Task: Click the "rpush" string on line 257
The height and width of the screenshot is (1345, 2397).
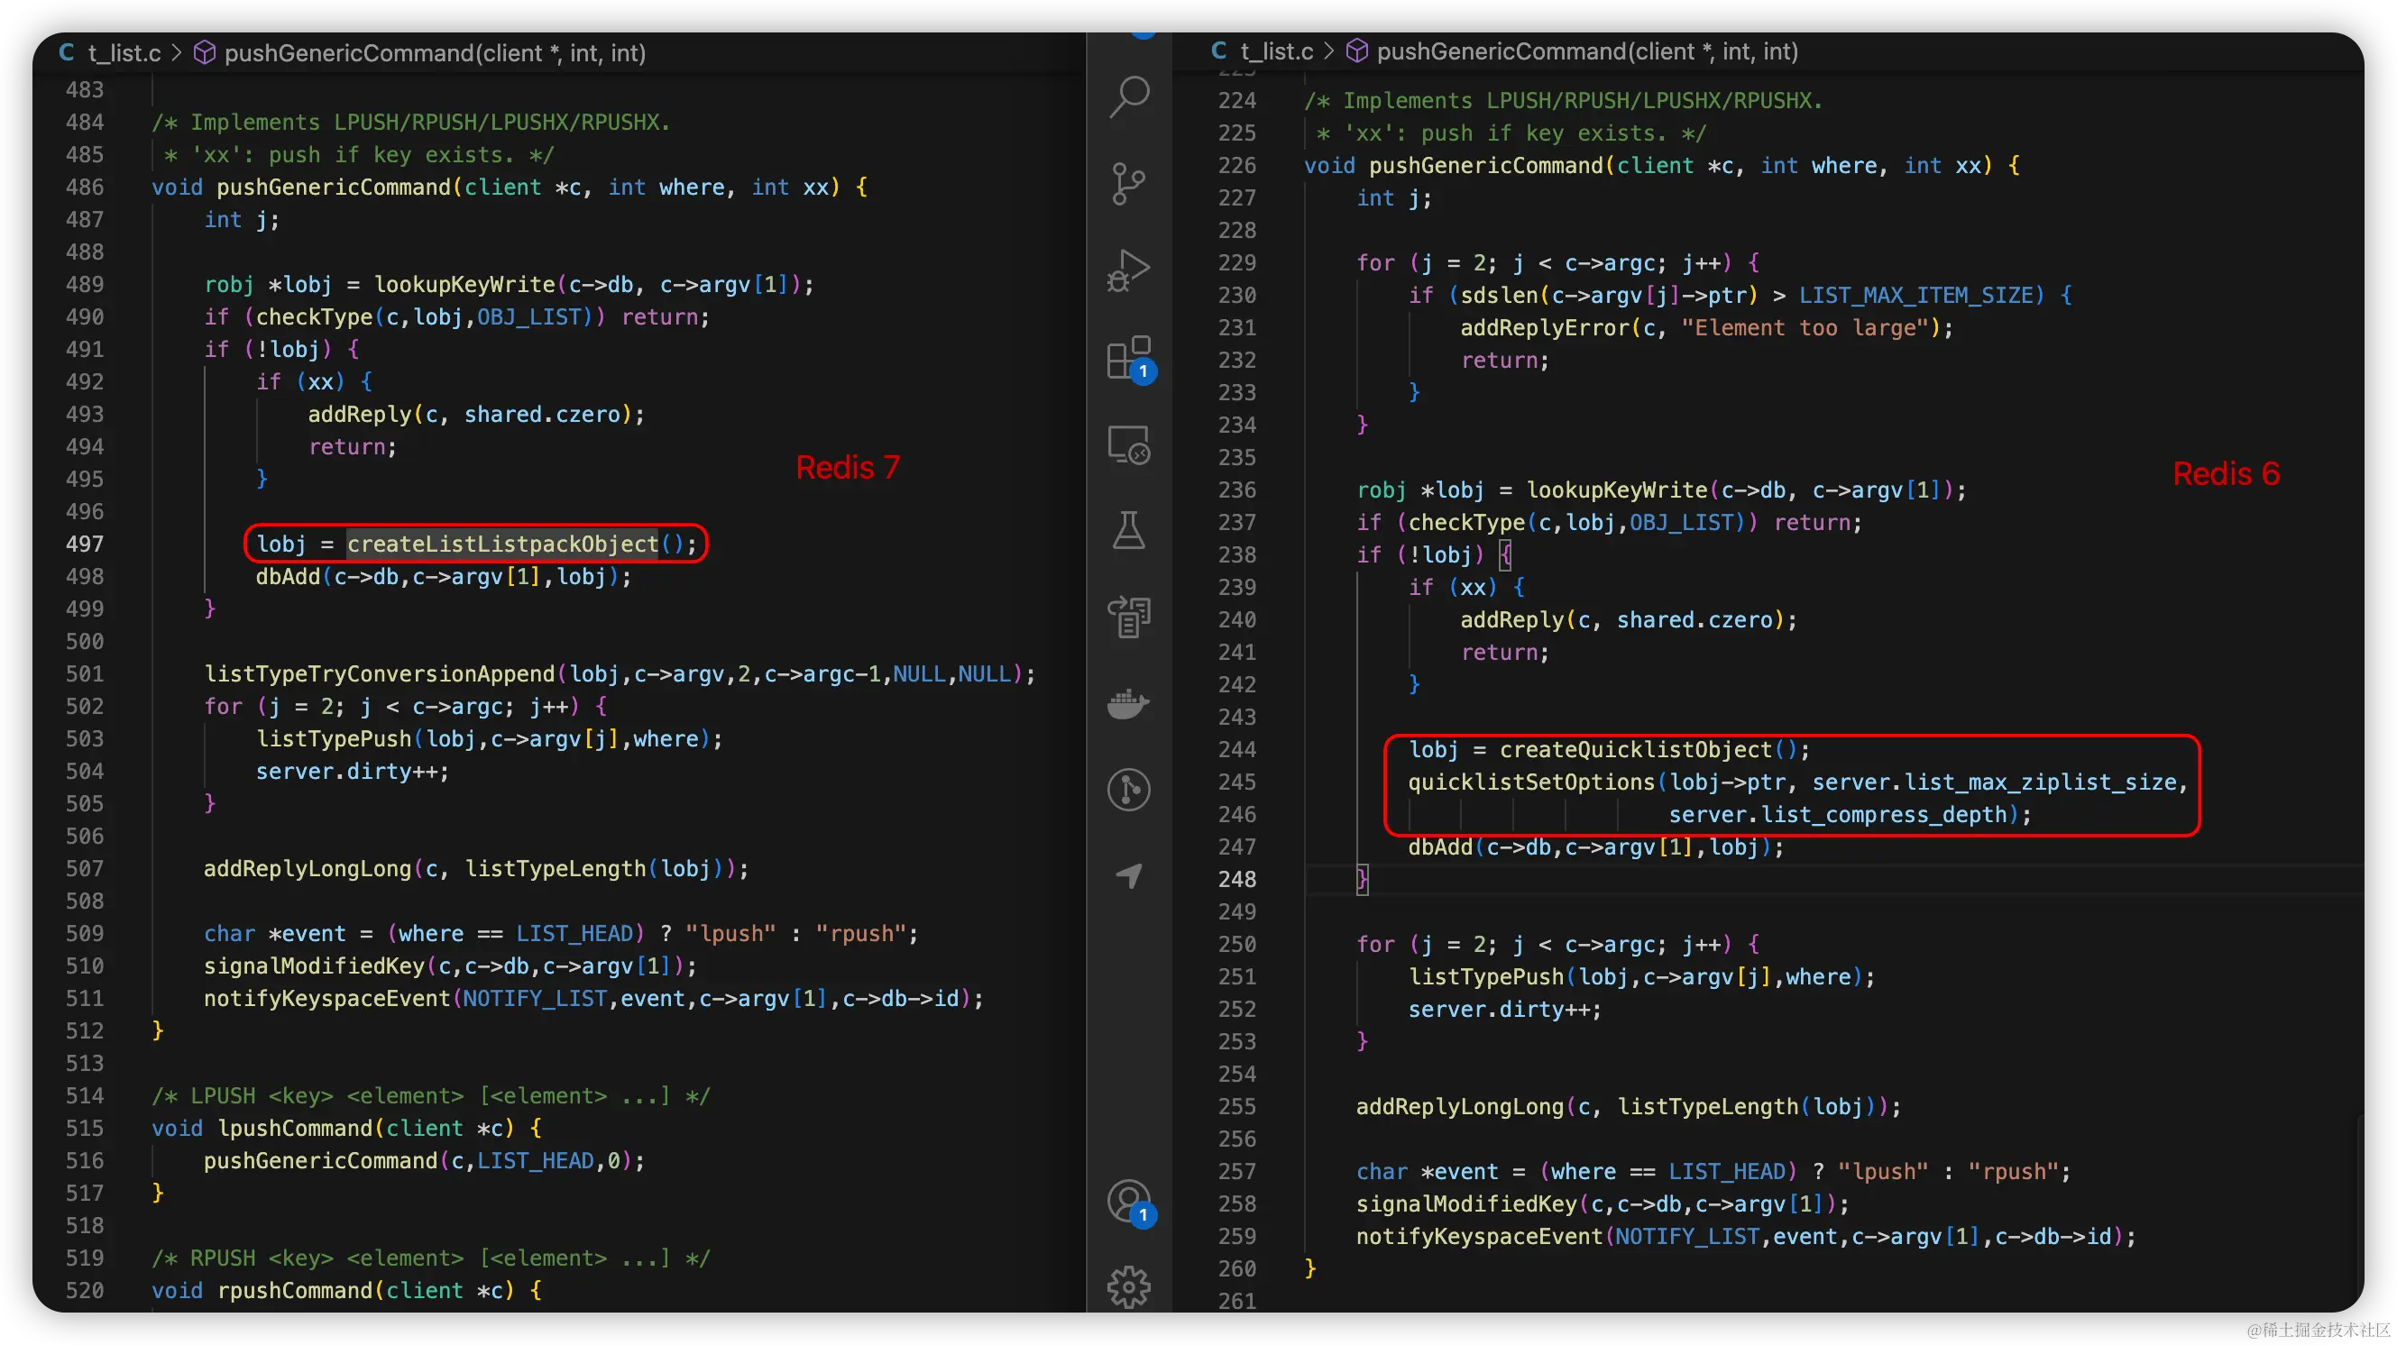Action: (x=2014, y=1172)
